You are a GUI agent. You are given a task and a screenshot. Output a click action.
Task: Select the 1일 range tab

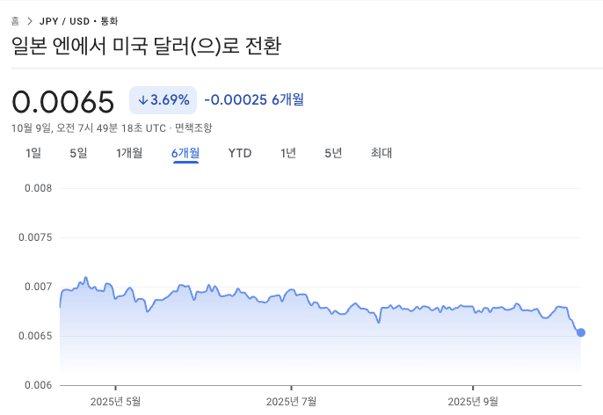click(33, 153)
